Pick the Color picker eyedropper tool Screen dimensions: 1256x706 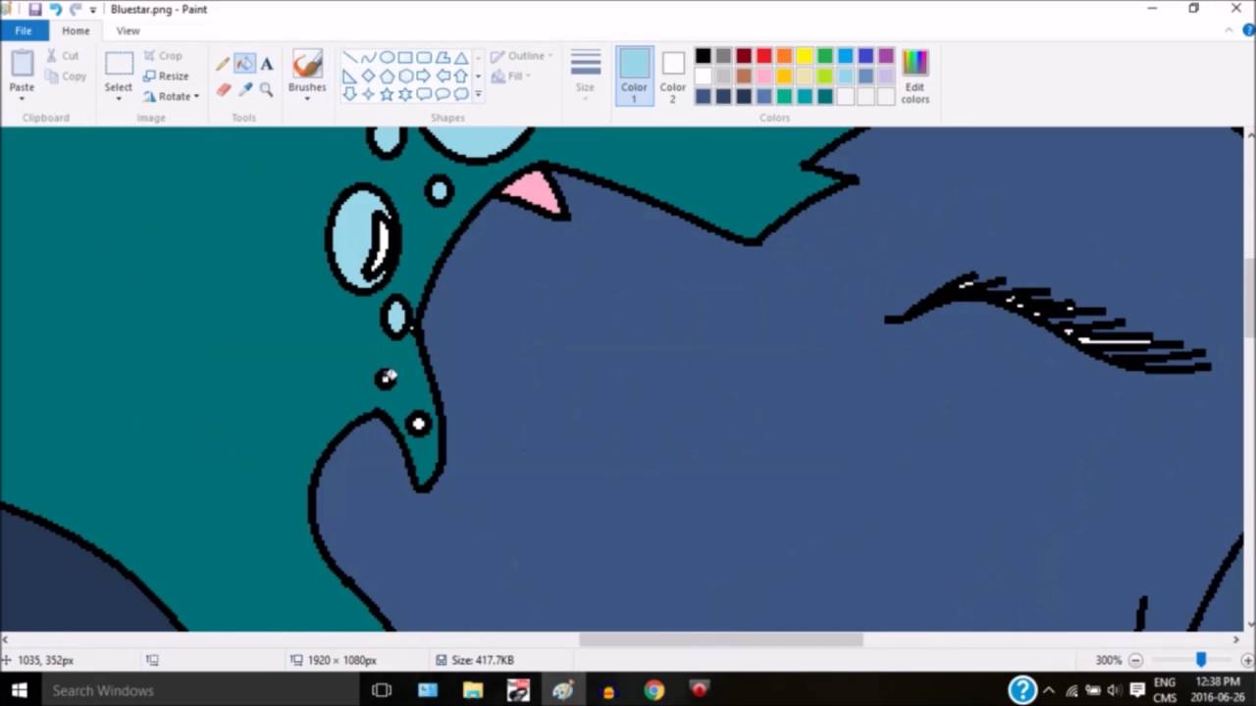244,90
